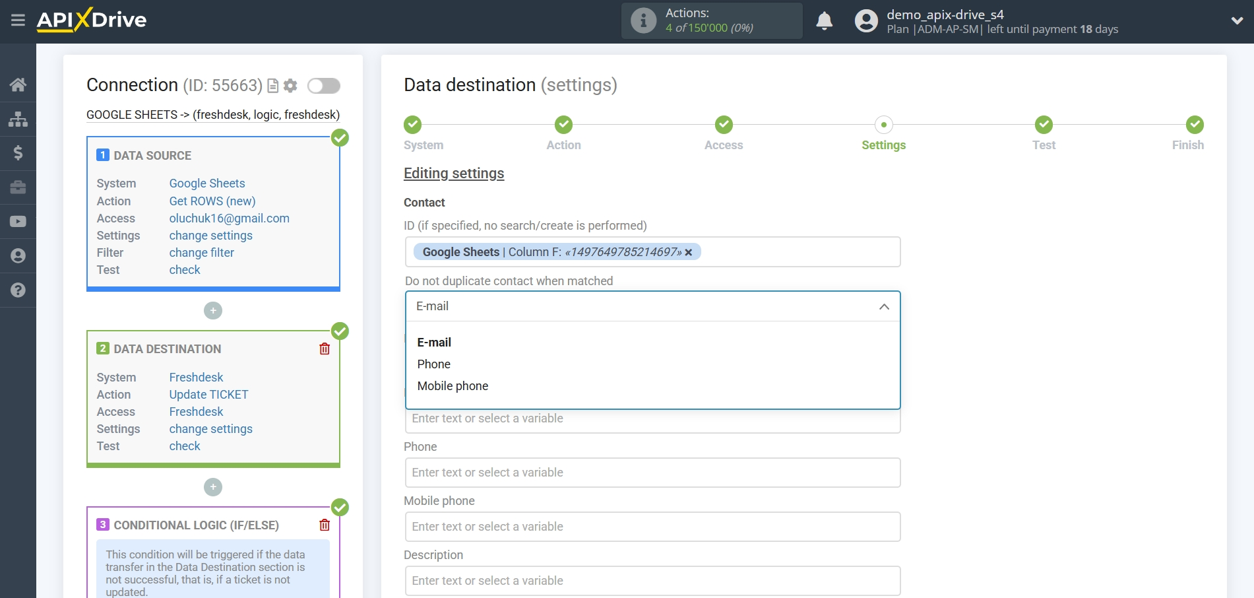The width and height of the screenshot is (1254, 598).
Task: Open billing dollar icon in sidebar
Action: pos(18,153)
